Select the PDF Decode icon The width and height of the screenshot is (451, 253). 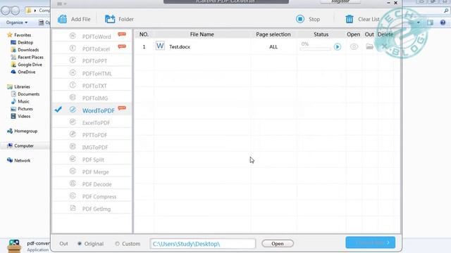tap(73, 183)
